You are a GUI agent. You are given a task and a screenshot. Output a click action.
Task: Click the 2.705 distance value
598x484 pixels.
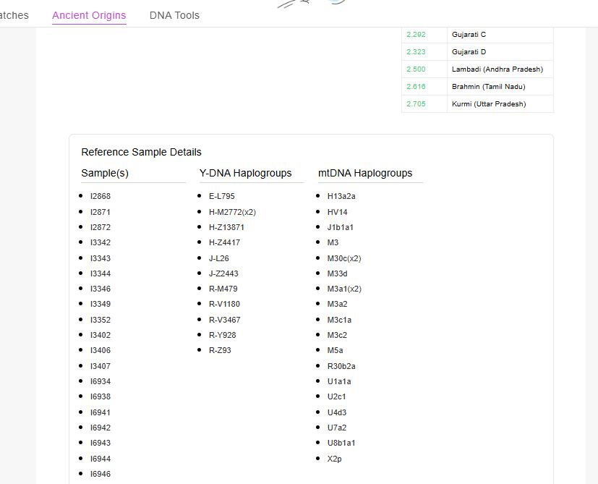tap(416, 104)
